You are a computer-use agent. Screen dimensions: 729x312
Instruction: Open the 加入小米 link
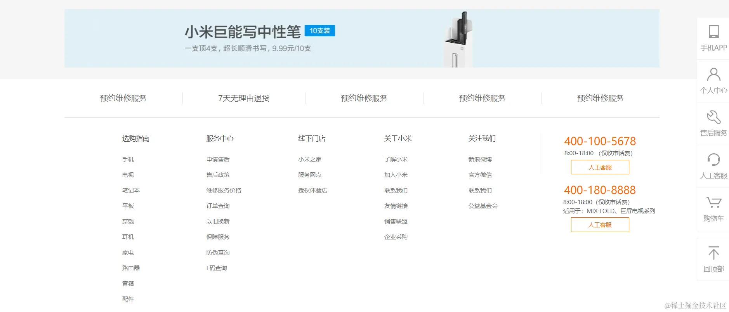(x=396, y=175)
